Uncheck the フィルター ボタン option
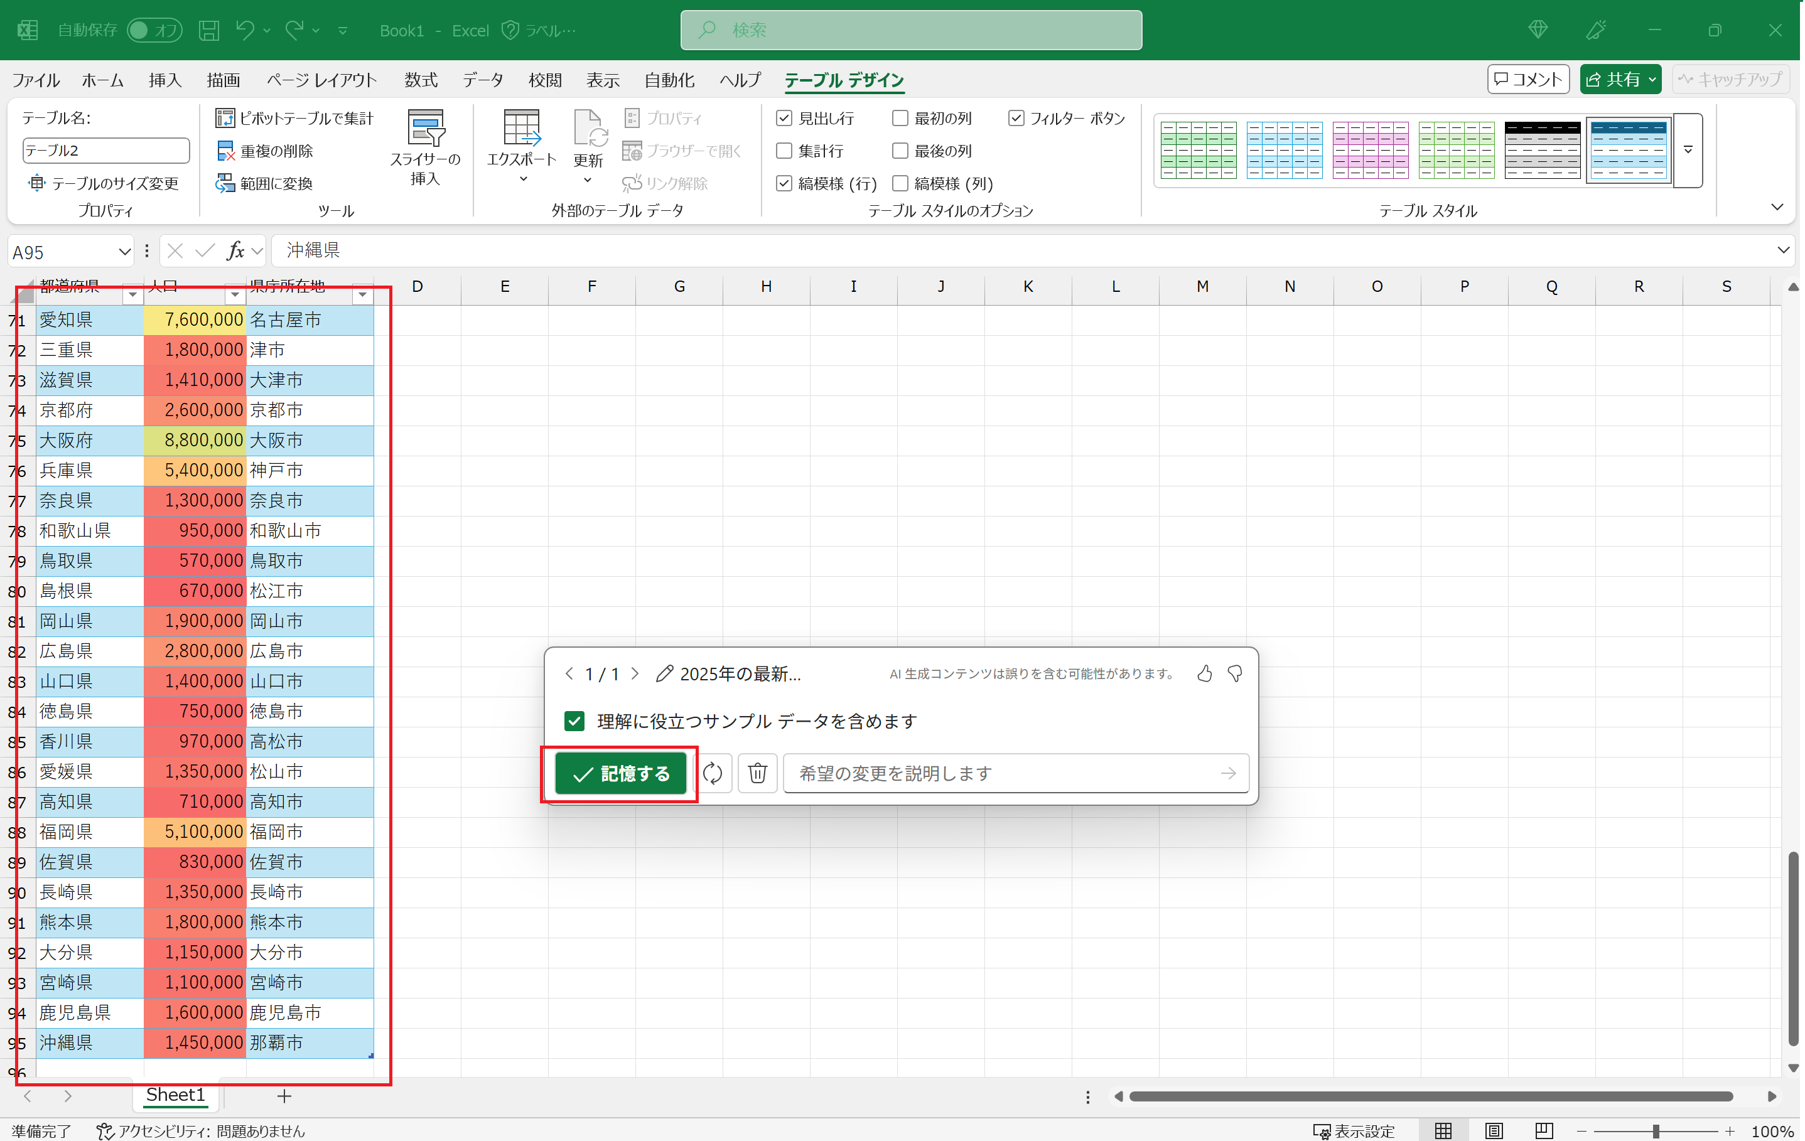The image size is (1805, 1141). pos(1016,119)
